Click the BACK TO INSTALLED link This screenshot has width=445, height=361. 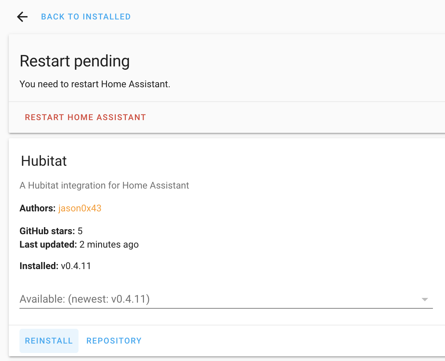[86, 16]
